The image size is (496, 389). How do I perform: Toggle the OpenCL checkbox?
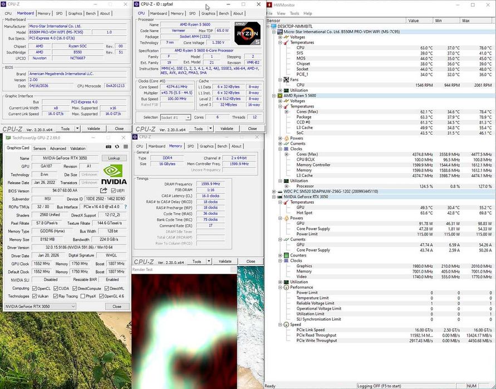35,288
